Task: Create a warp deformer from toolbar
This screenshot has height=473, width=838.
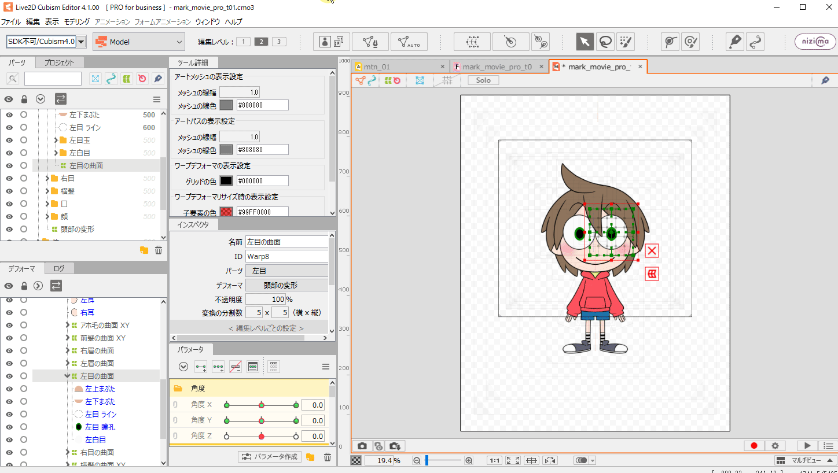Action: tap(472, 42)
